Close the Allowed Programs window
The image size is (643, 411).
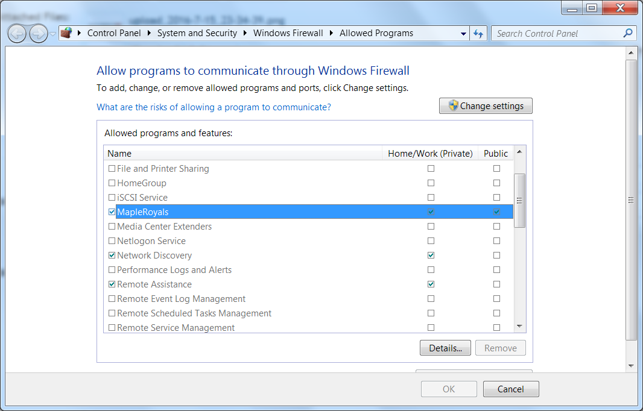(x=621, y=8)
